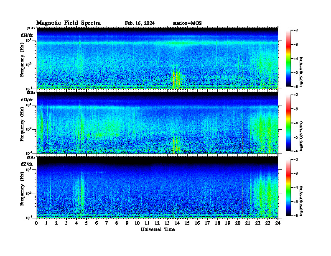Click the '20' hour tick label
Viewport: 331px width, 256px height.
tap(237, 223)
